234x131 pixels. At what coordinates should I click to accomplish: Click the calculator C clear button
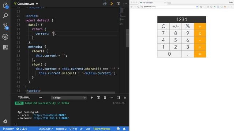click(x=163, y=27)
